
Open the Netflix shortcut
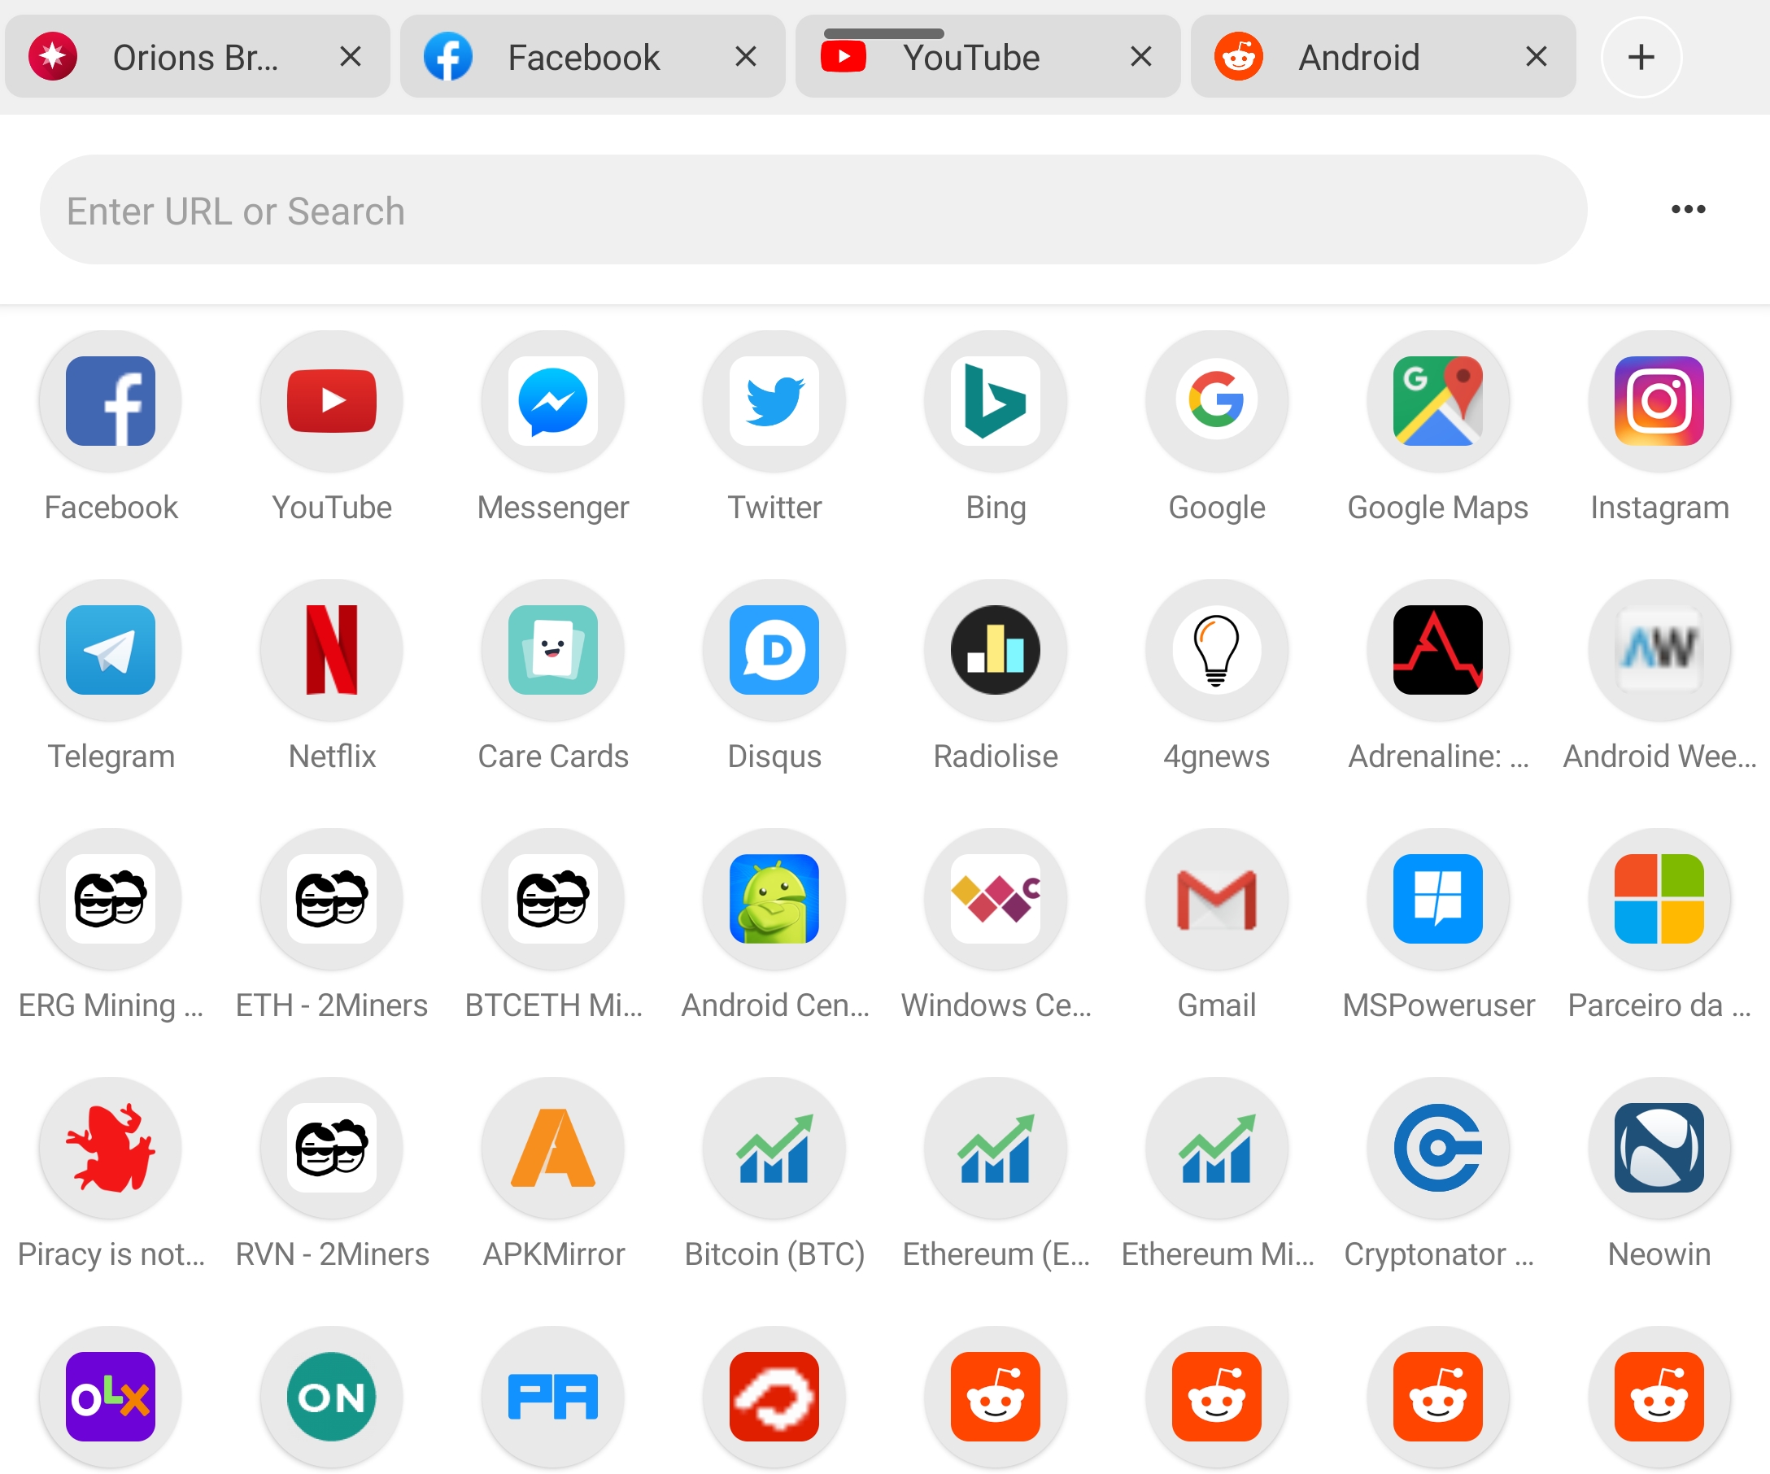click(332, 650)
